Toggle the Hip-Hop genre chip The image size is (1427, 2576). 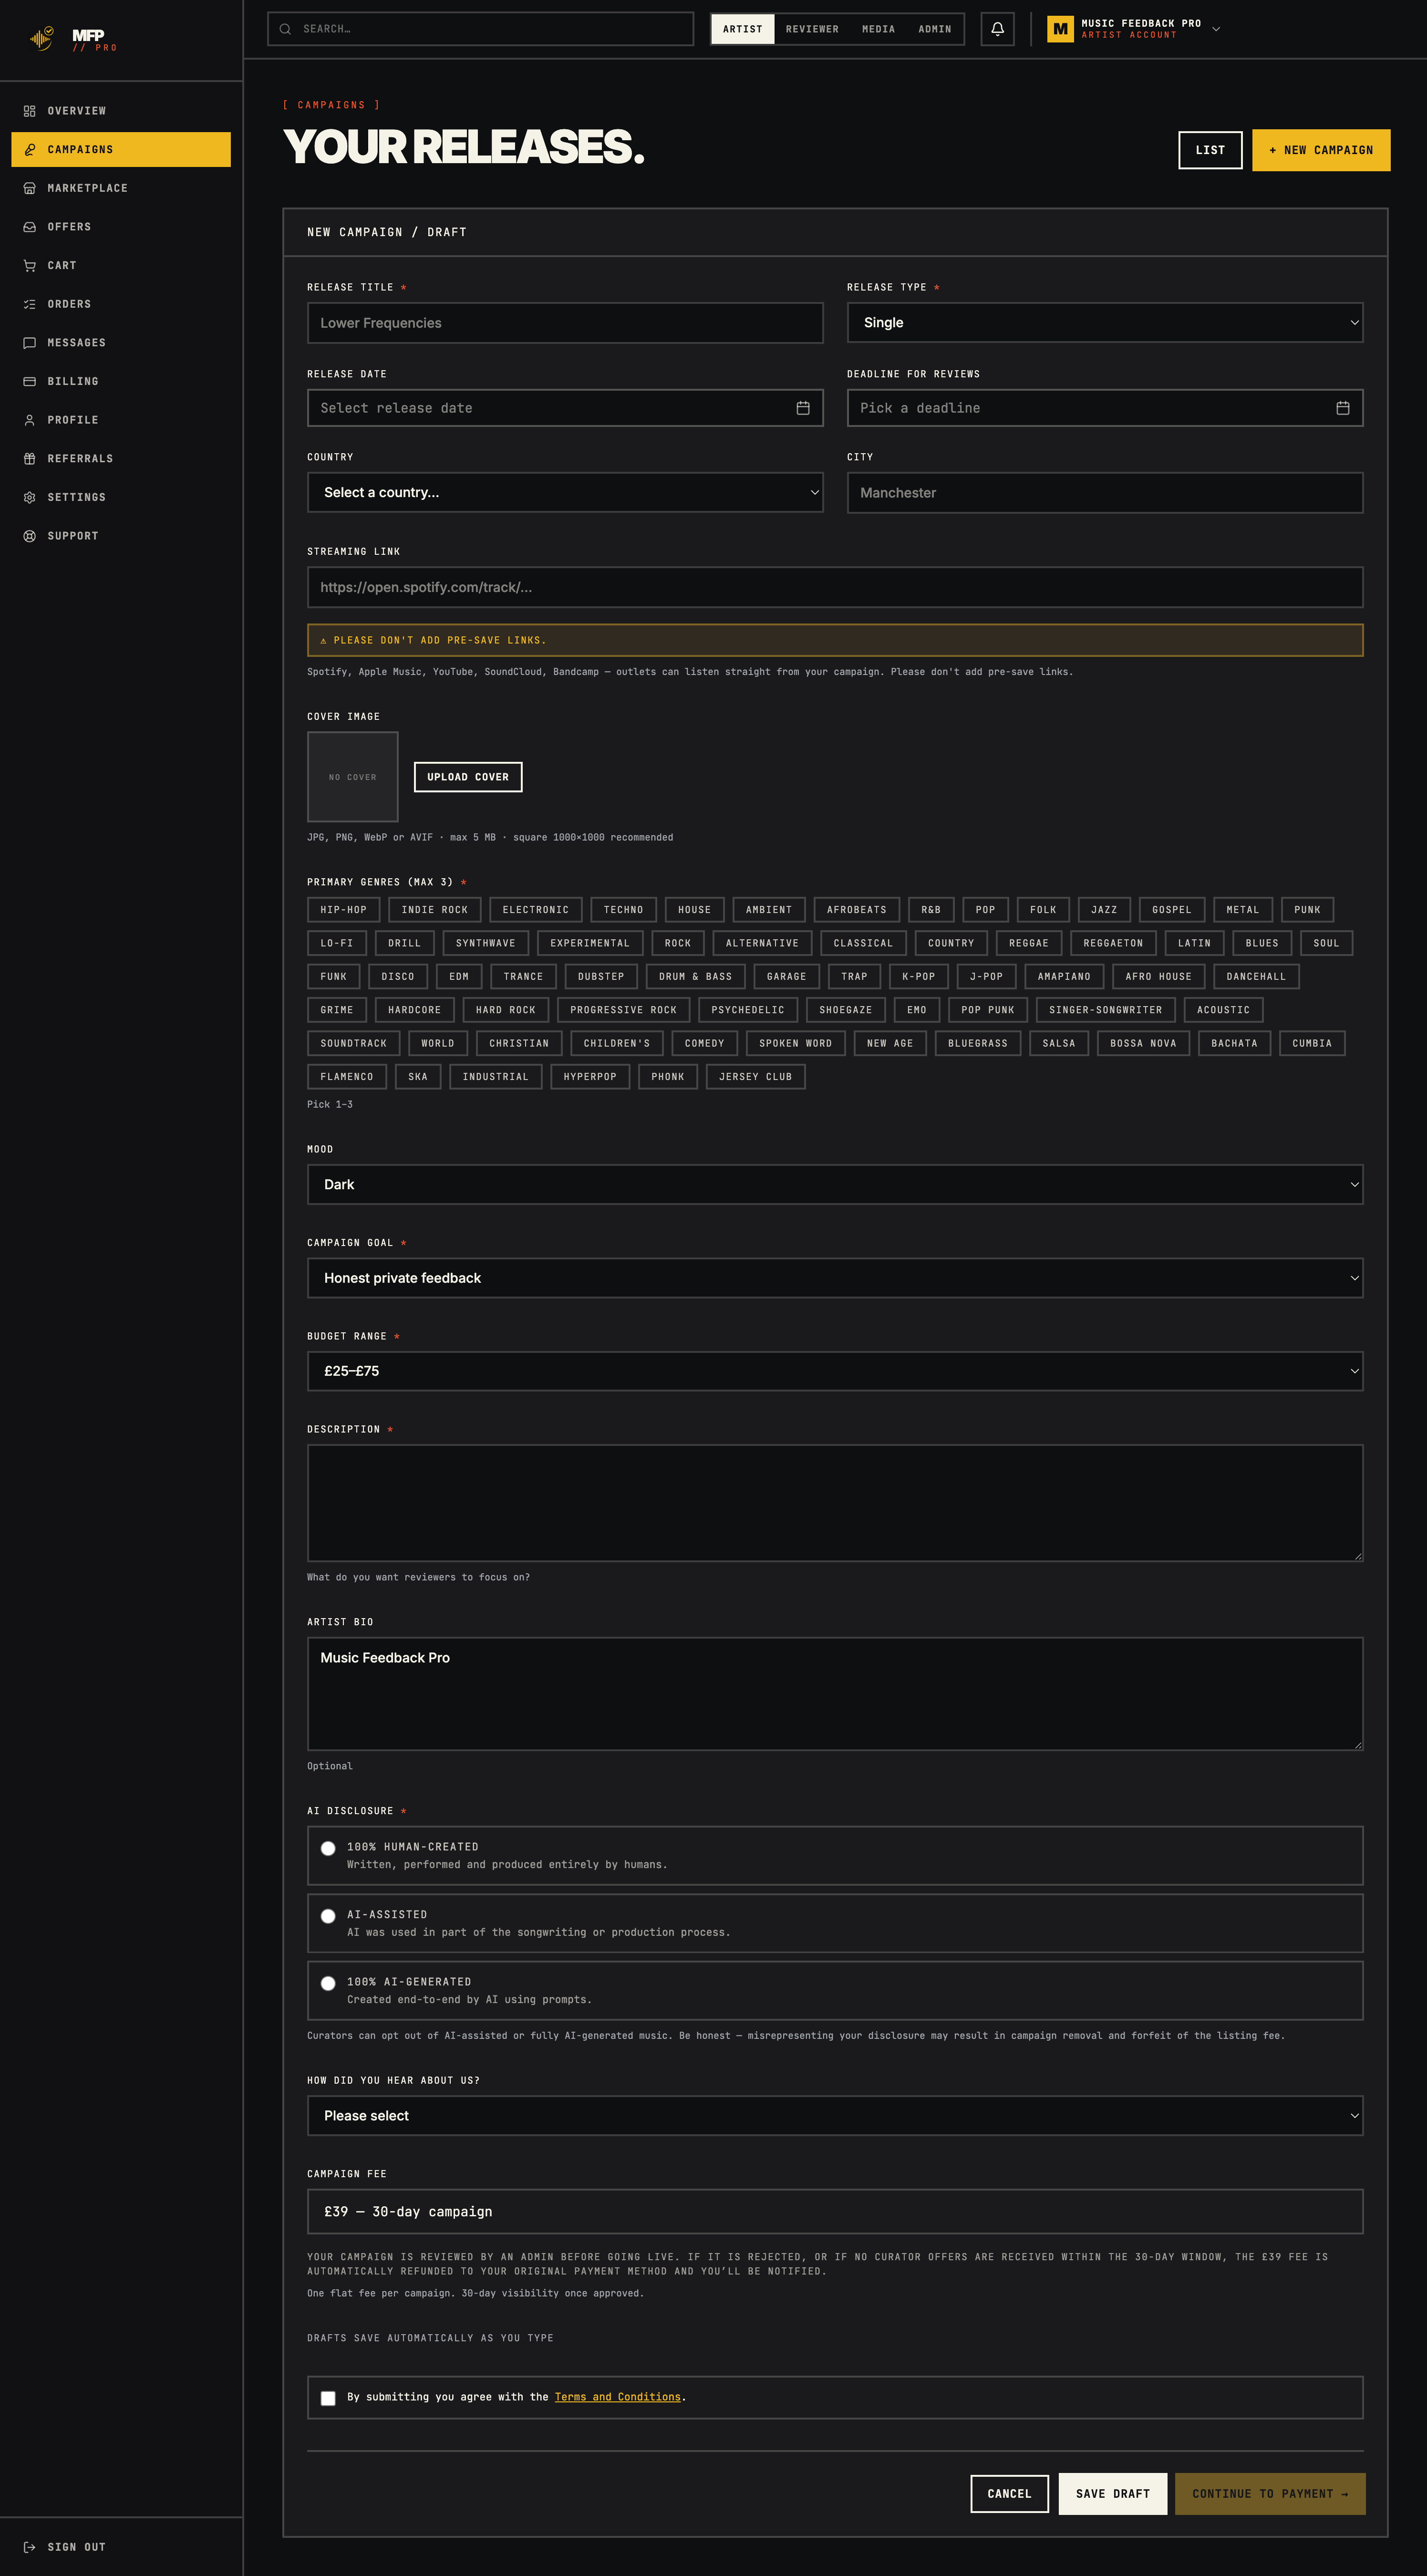[x=344, y=910]
